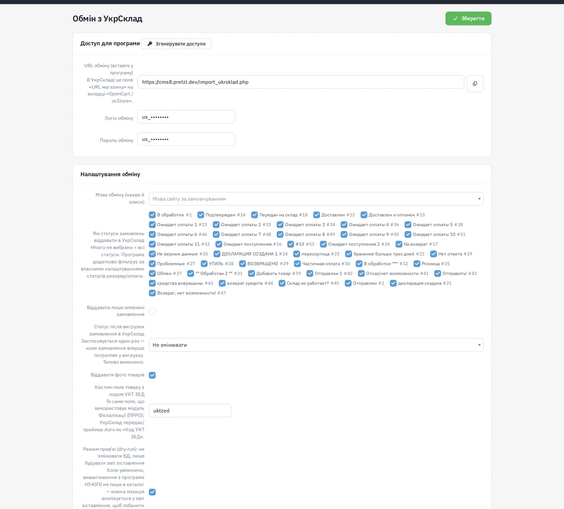
Task: Click the Доступ для програми heading
Action: (110, 43)
